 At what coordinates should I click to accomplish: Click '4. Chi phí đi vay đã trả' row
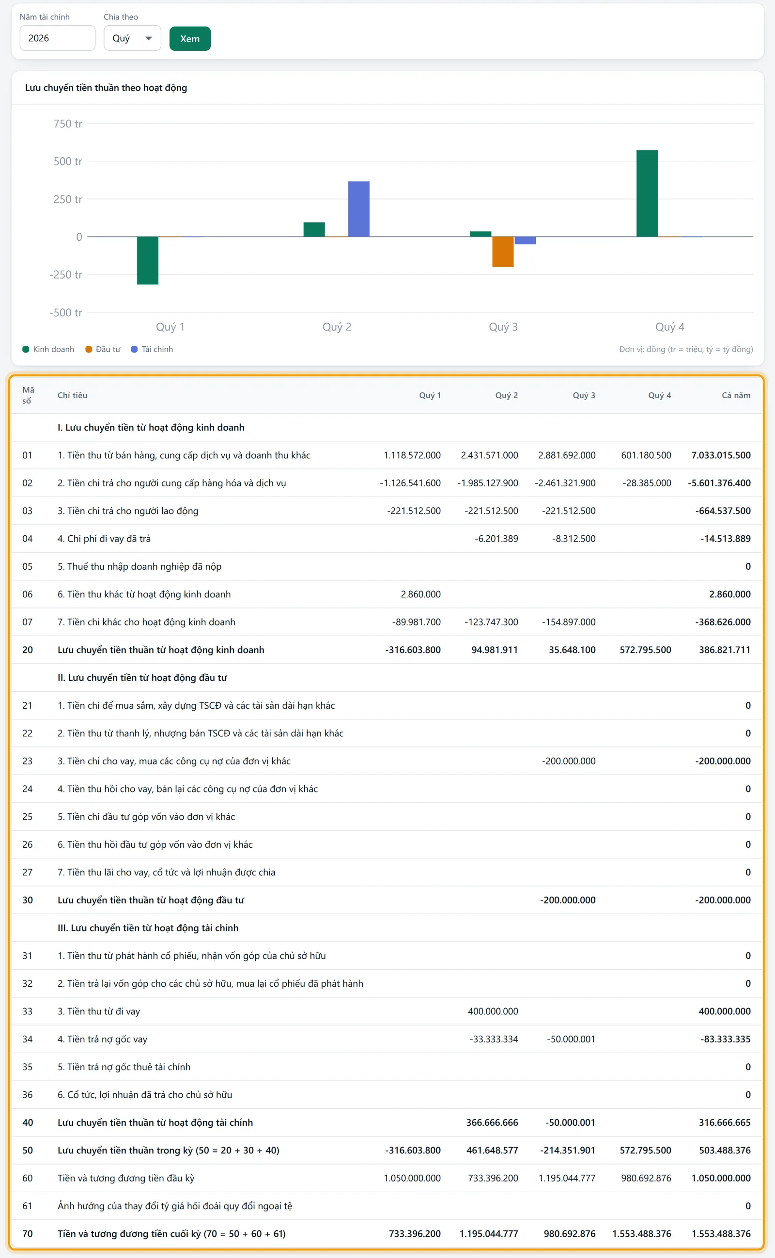click(387, 539)
